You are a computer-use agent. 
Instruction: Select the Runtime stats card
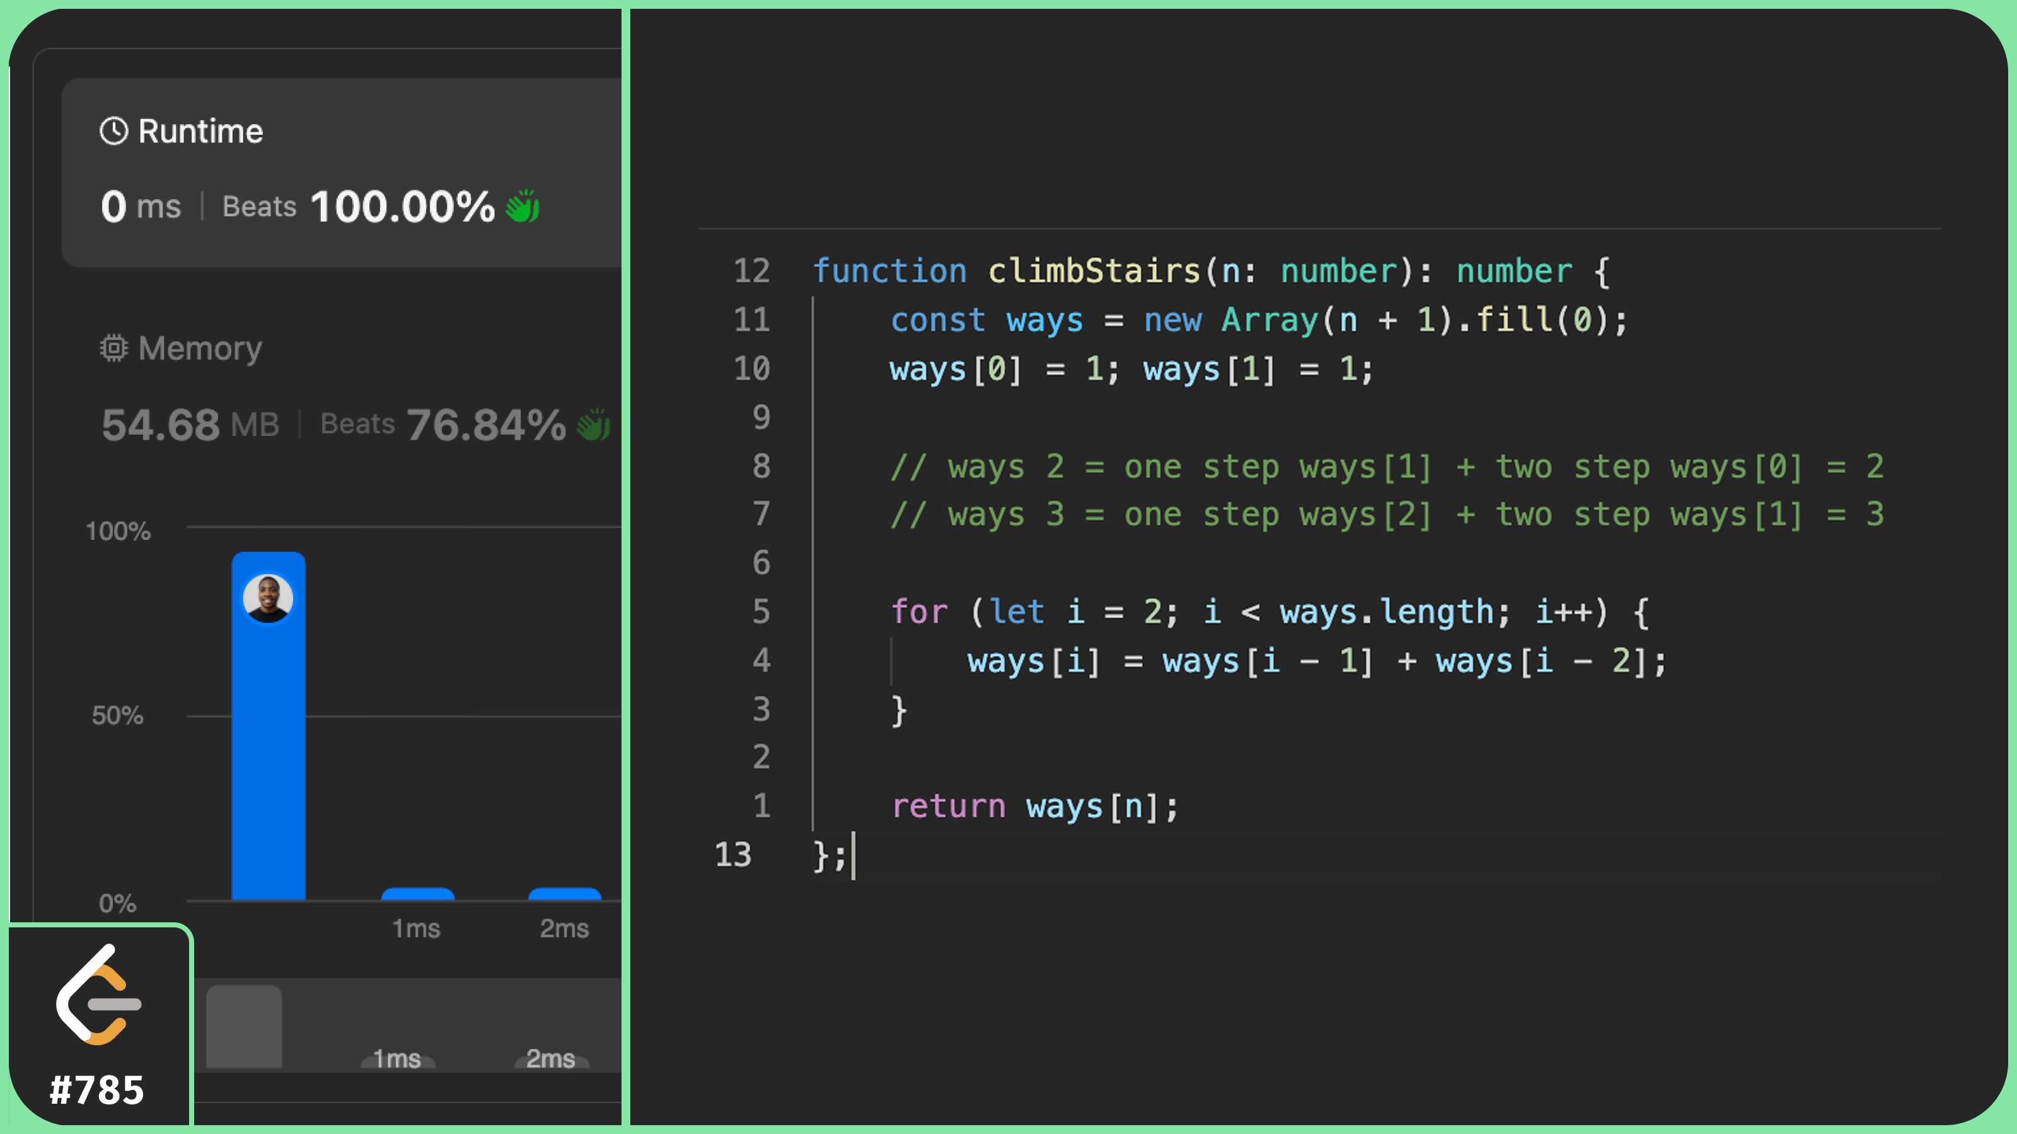pyautogui.click(x=342, y=172)
